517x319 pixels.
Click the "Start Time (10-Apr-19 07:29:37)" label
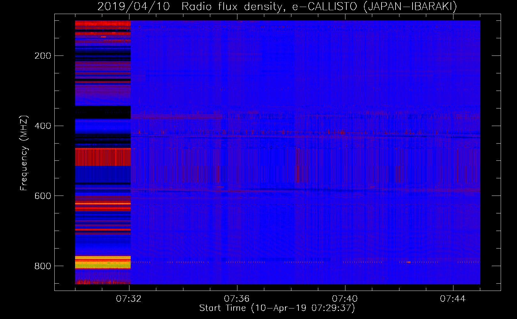pyautogui.click(x=277, y=308)
